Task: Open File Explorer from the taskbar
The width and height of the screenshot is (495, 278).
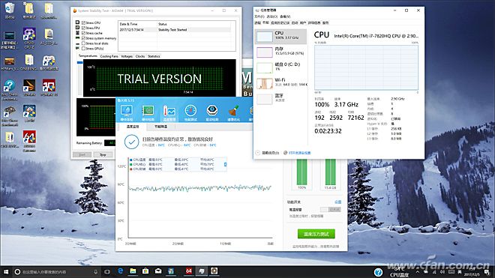Action: (x=133, y=271)
